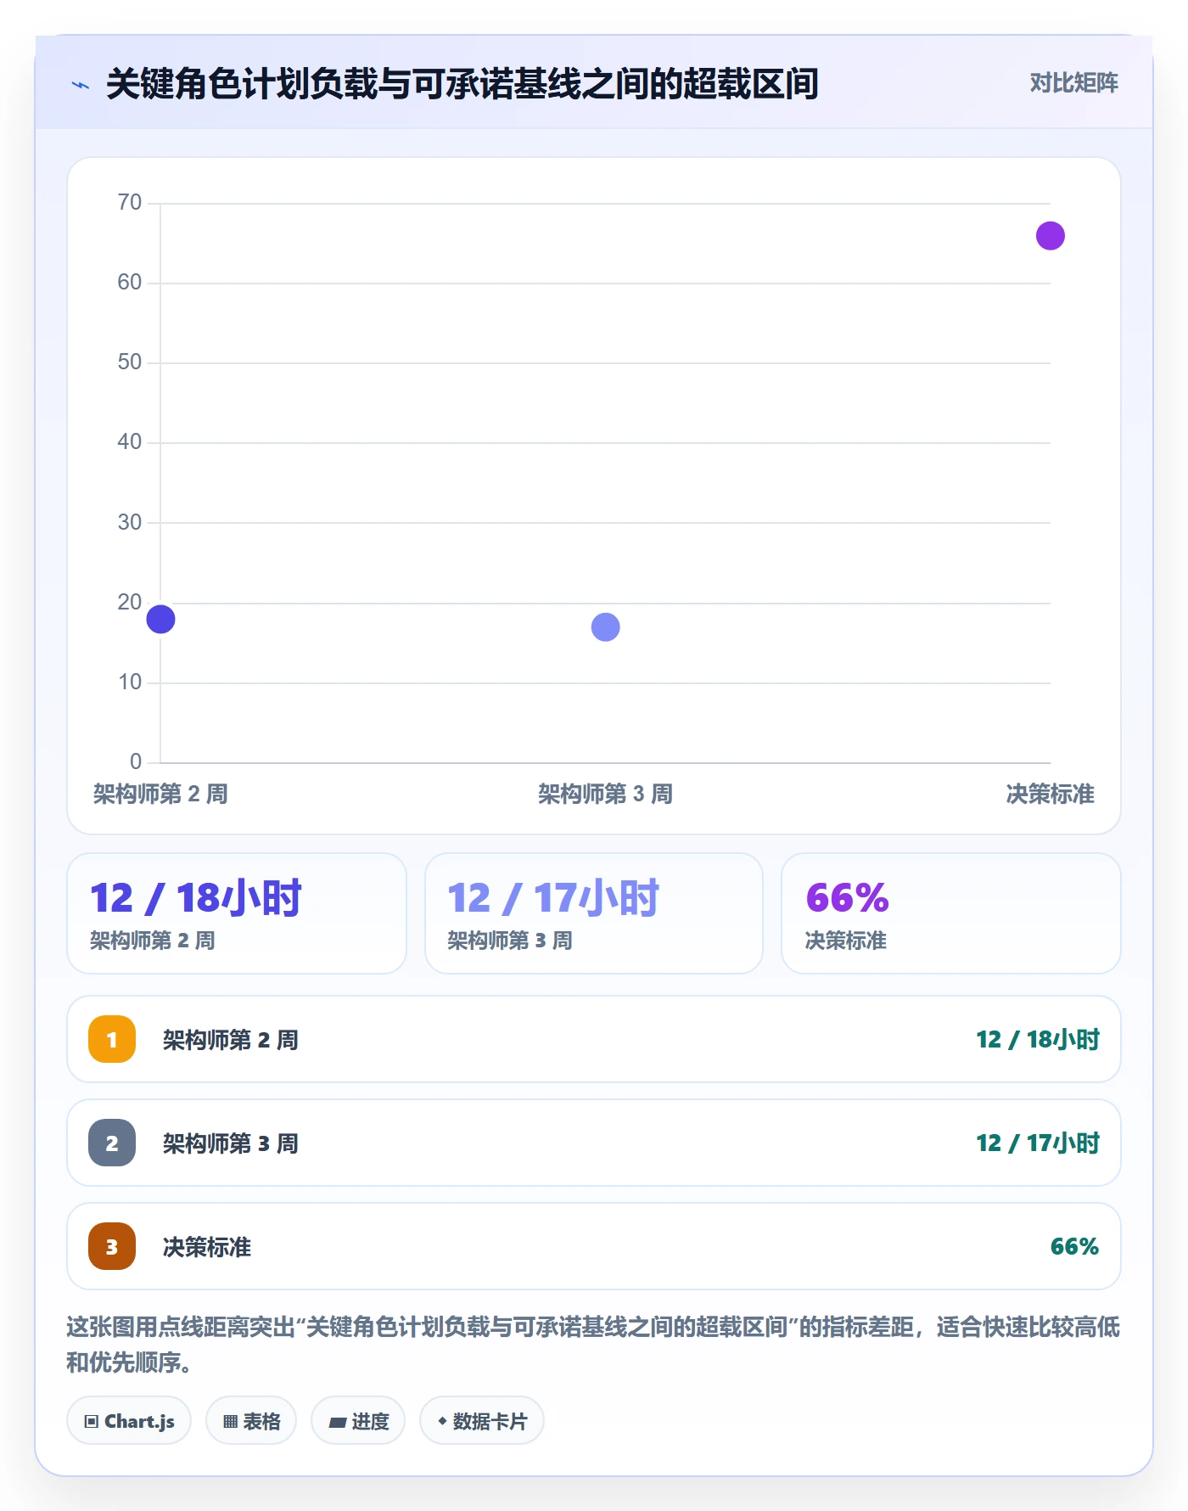Click the Chart.js tag chip
Screen dimensions: 1188x1511
pyautogui.click(x=129, y=1420)
